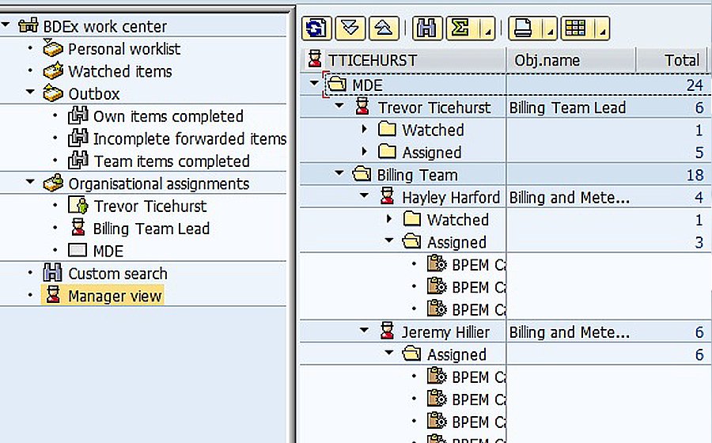Open Own items completed
Screen dimensions: 712x443
168,116
